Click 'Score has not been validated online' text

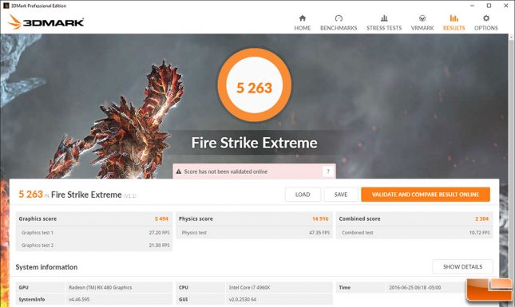click(x=226, y=171)
